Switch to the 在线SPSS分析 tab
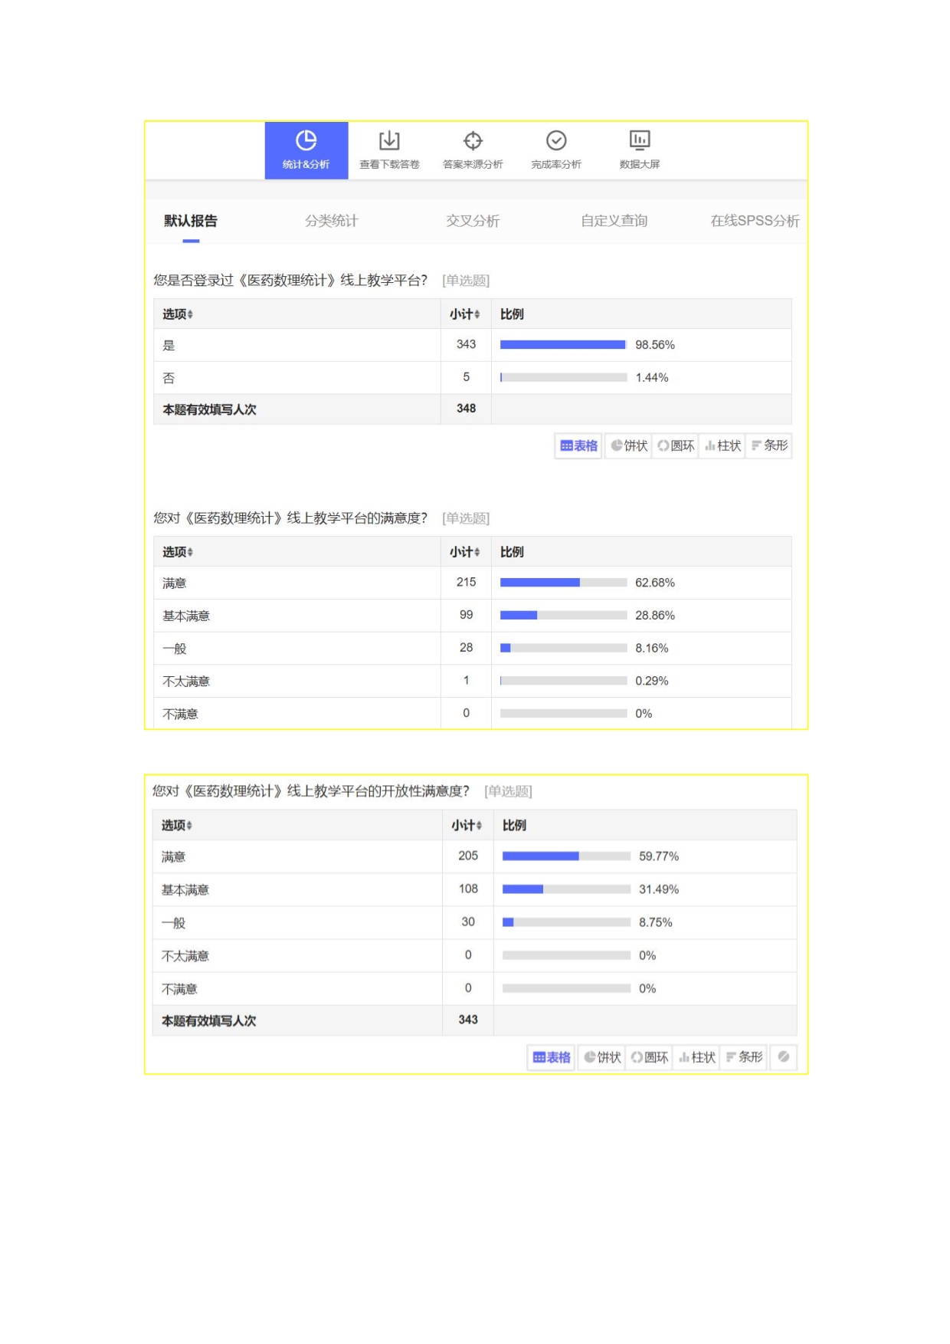 tap(755, 221)
